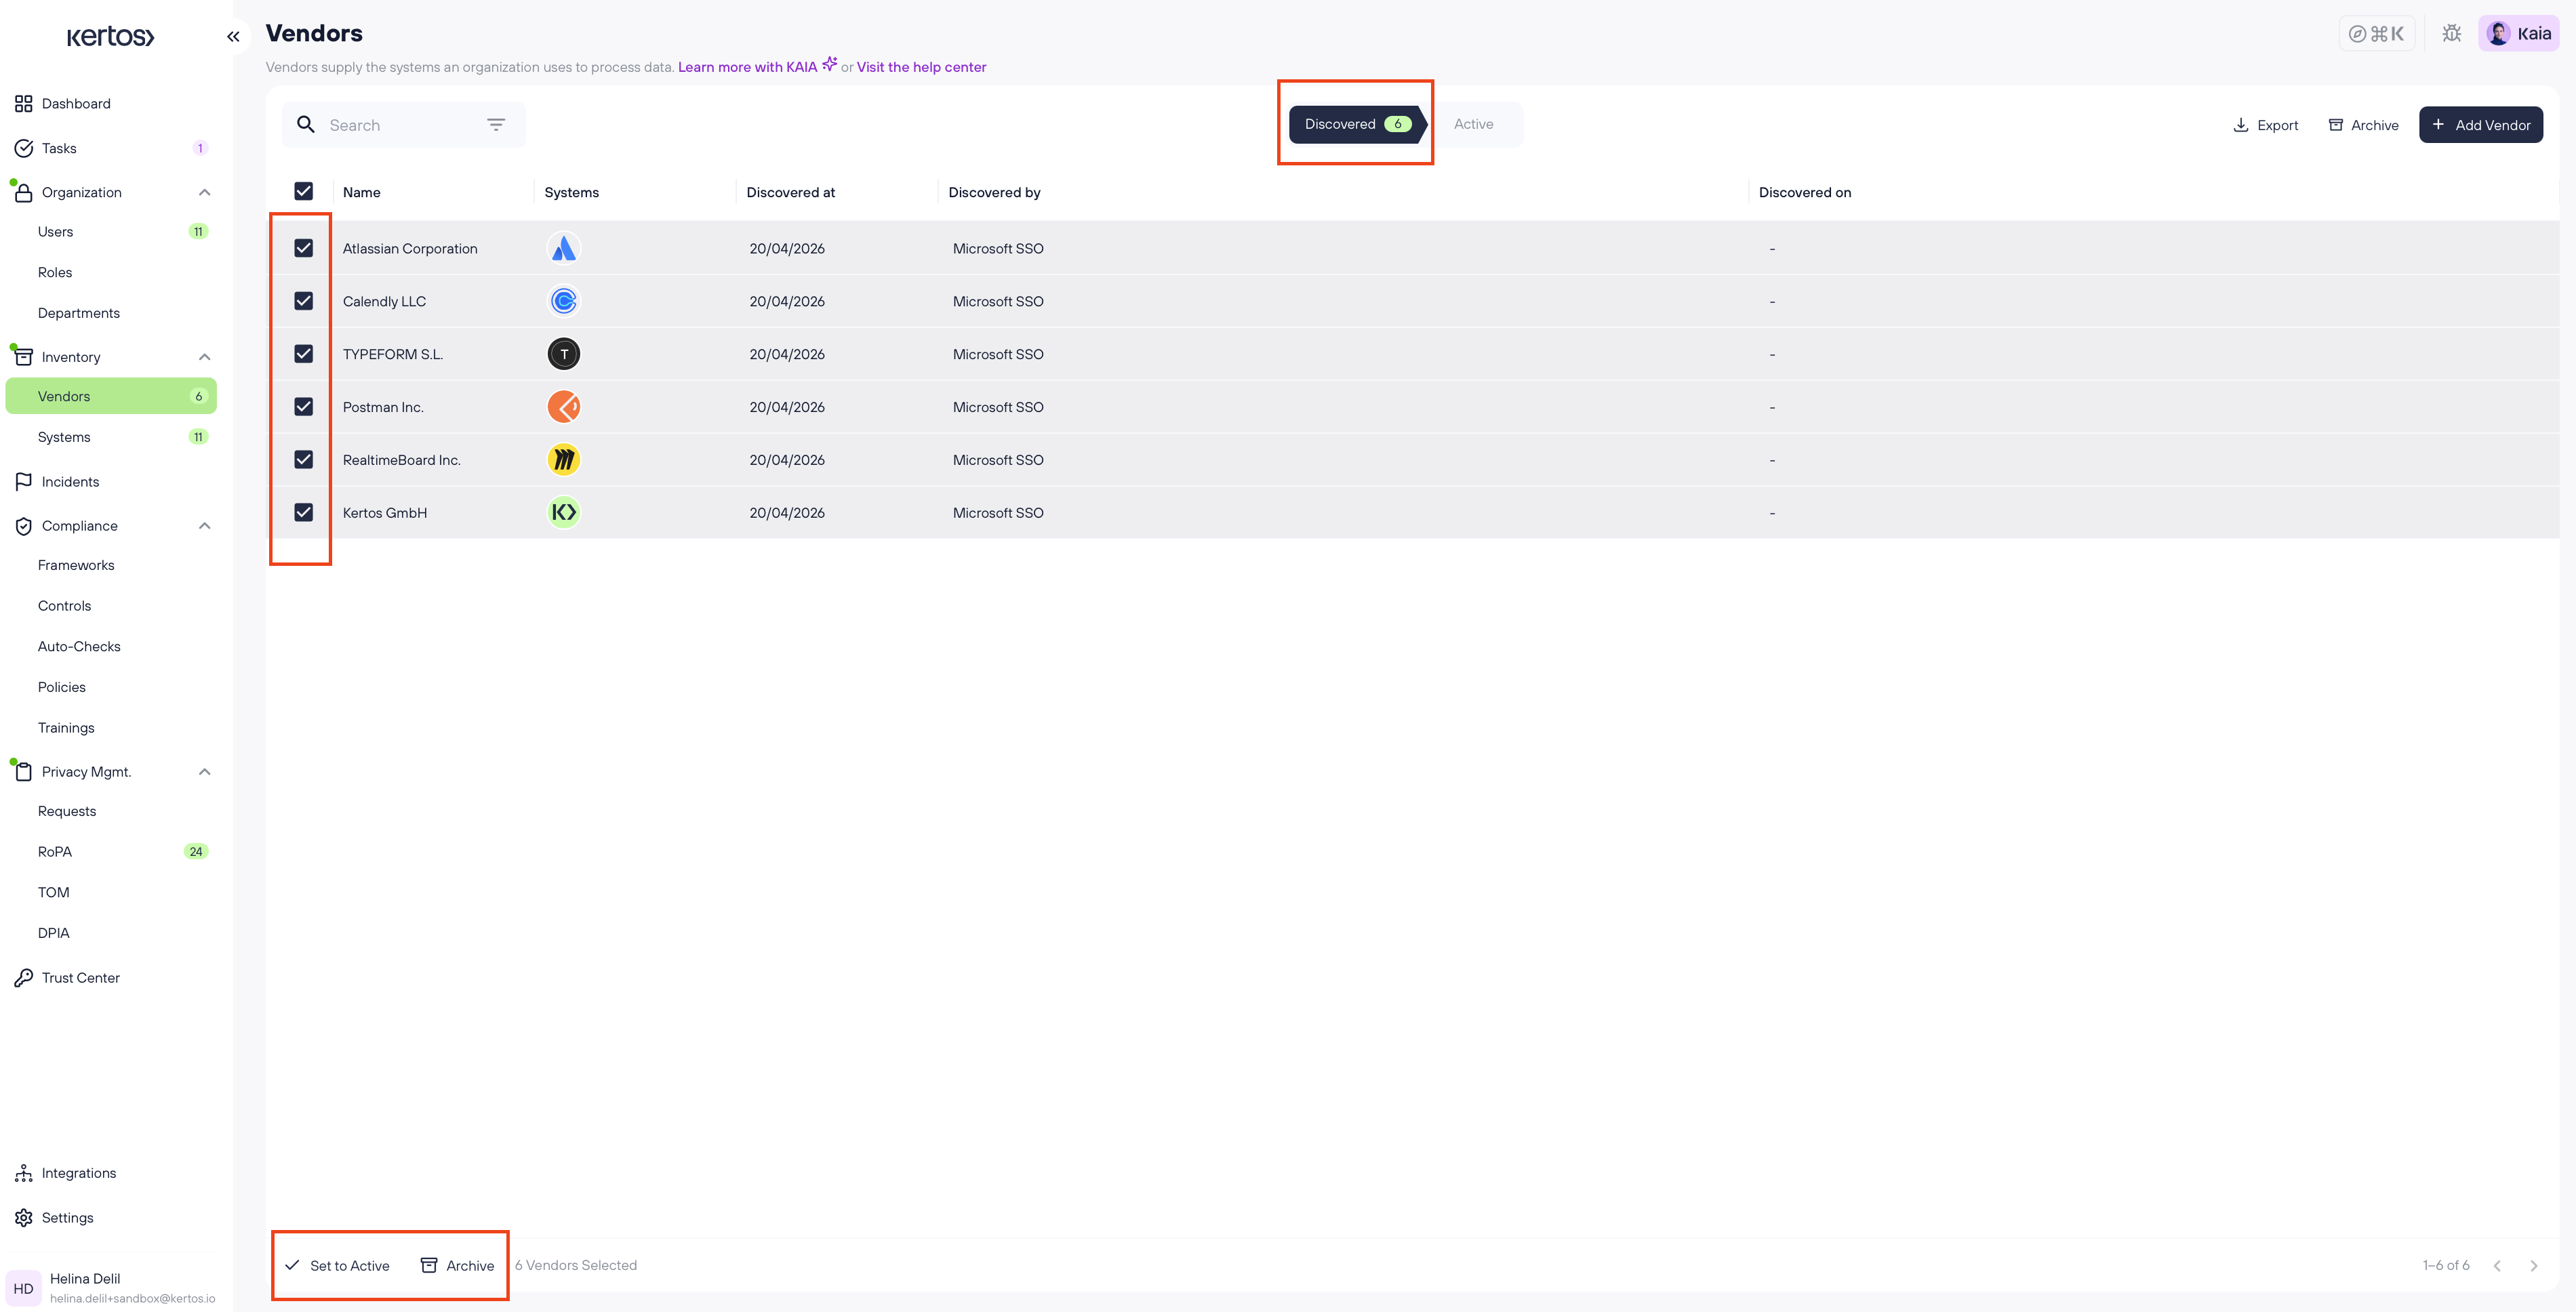Open RoPA under Privacy Mgmt.
2576x1312 pixels.
111,852
